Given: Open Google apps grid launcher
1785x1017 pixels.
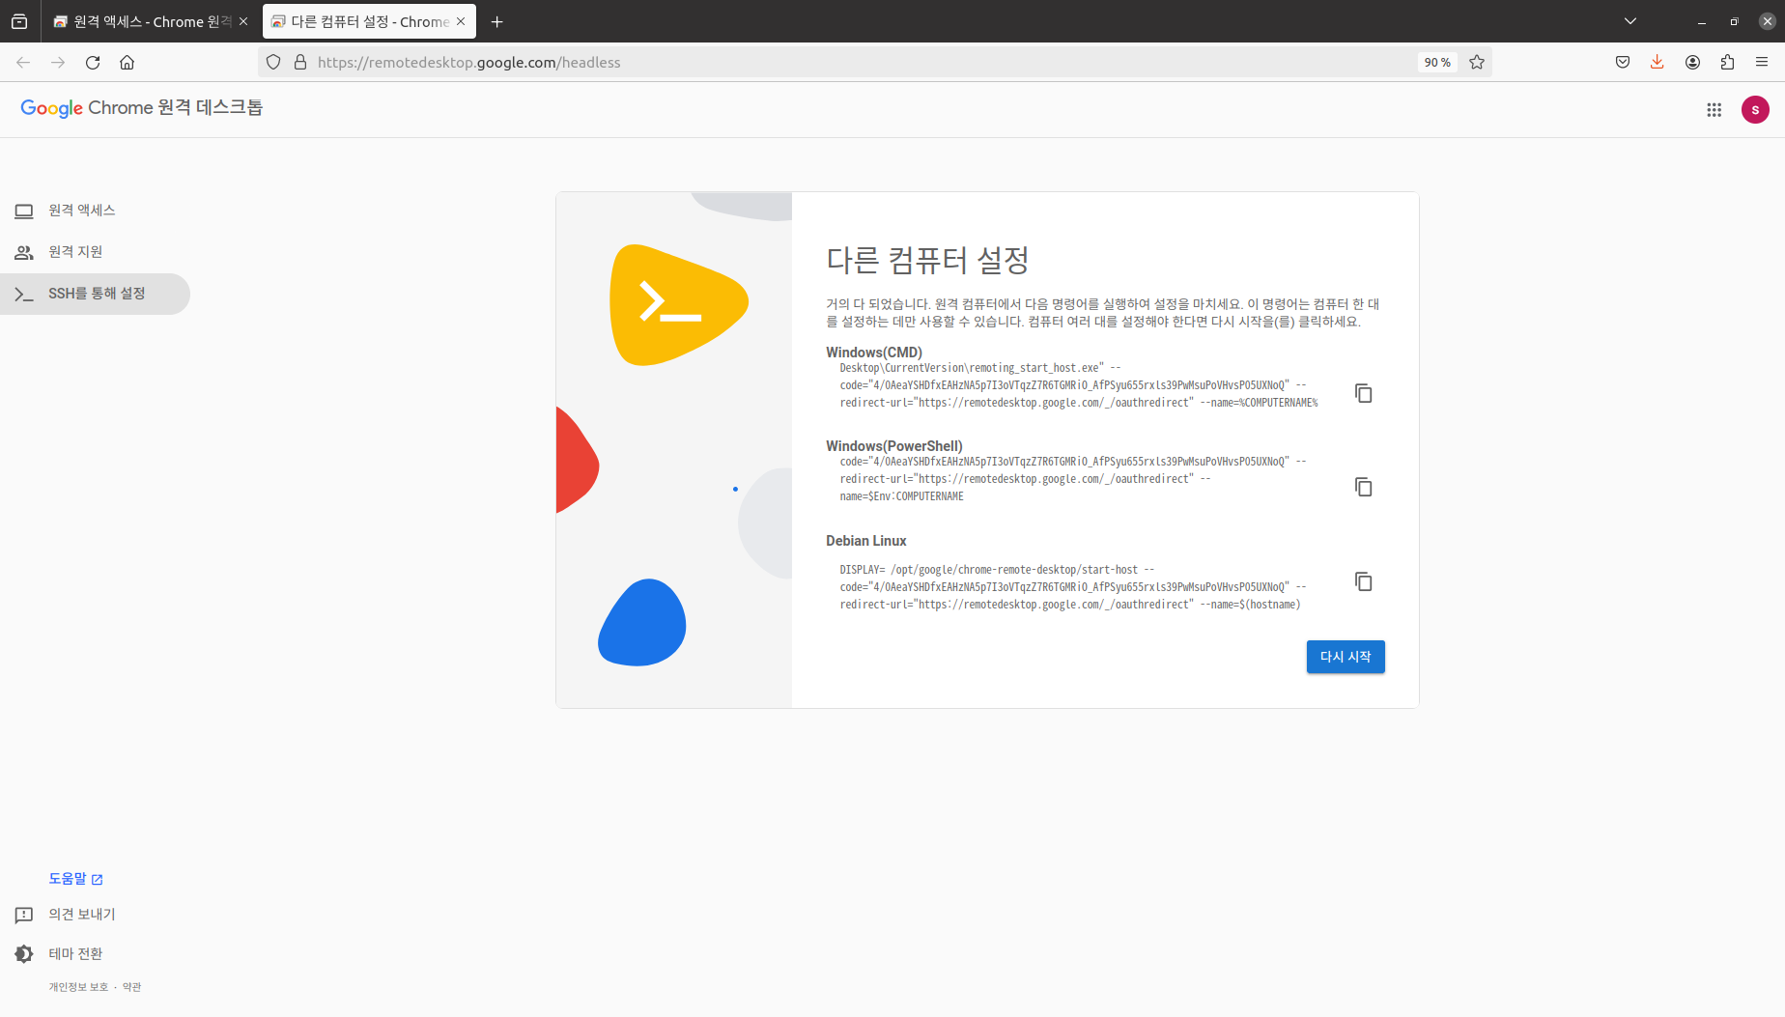Looking at the screenshot, I should click(1714, 110).
